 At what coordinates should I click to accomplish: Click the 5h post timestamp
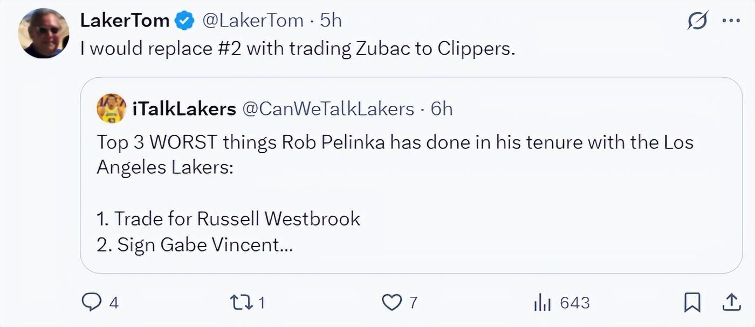[x=331, y=21]
